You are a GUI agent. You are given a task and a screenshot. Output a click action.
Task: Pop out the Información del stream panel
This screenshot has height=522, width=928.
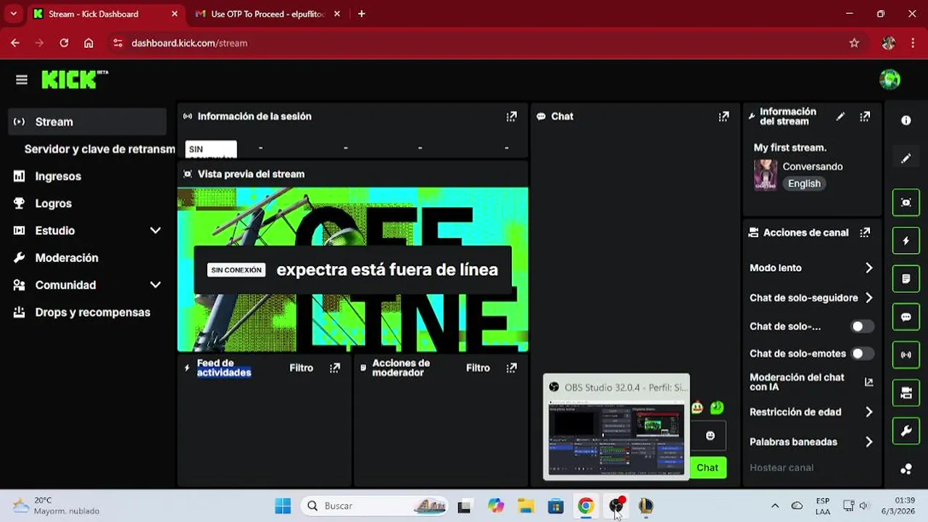pos(865,116)
